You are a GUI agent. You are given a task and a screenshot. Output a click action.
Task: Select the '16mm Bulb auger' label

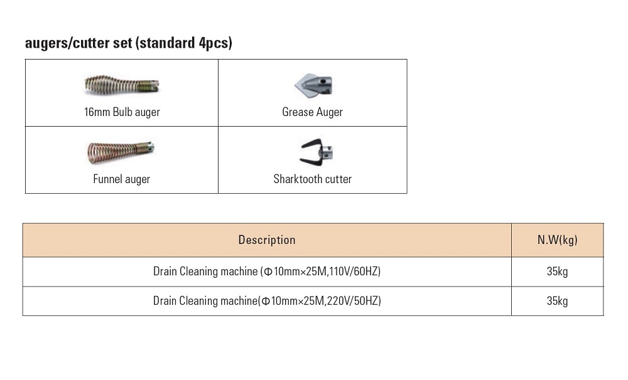point(122,112)
